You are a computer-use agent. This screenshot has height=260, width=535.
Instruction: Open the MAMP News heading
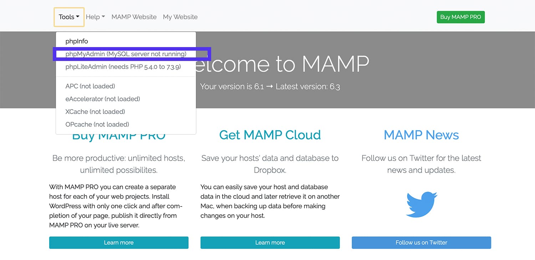[x=421, y=135]
